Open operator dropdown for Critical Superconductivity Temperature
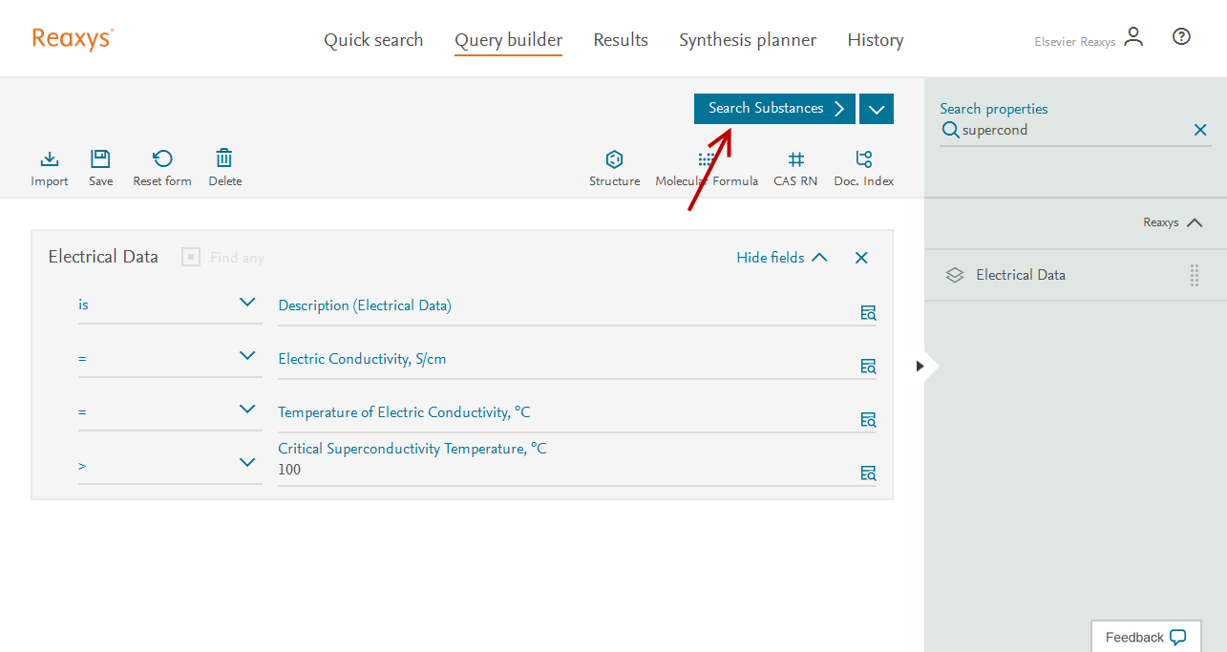Image resolution: width=1227 pixels, height=652 pixels. (x=247, y=463)
